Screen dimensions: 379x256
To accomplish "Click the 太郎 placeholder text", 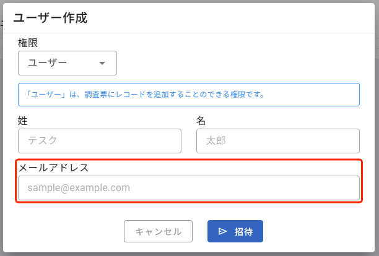I will click(x=216, y=141).
